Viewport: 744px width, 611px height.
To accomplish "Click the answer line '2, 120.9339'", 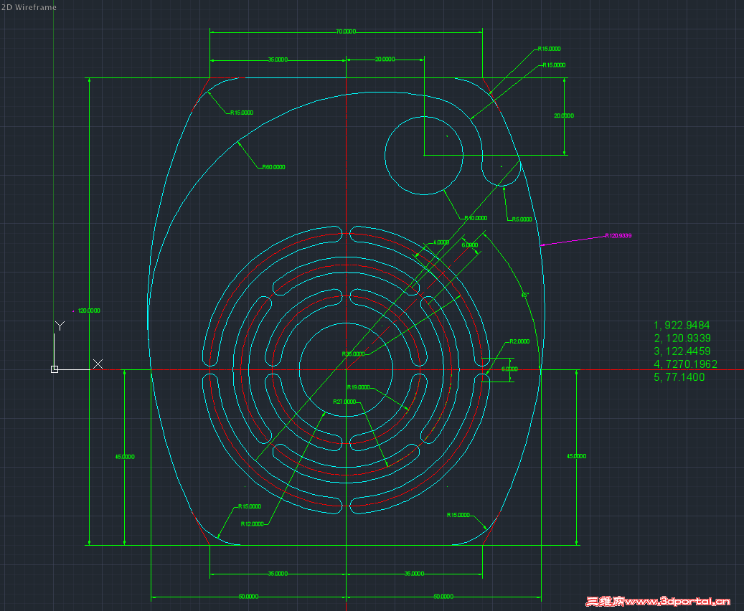I will click(x=682, y=338).
